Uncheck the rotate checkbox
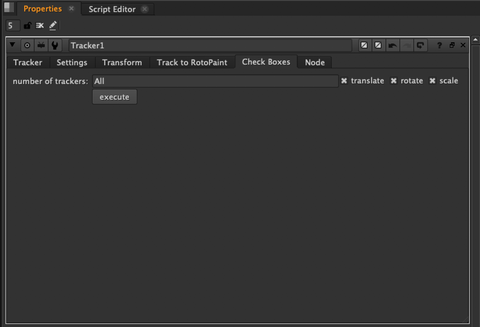Viewport: 480px width, 327px height. point(394,81)
